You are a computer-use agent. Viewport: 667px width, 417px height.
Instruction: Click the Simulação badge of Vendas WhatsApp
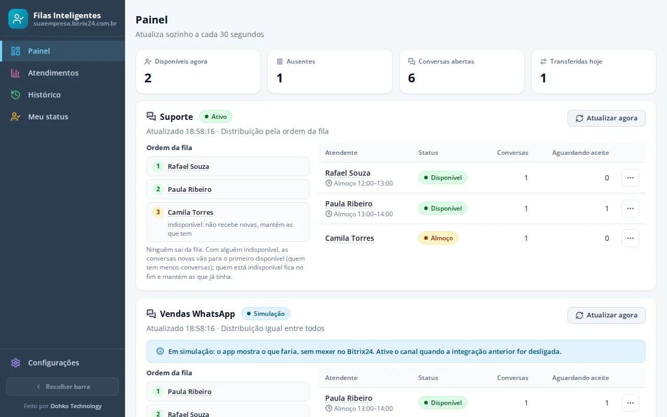(266, 314)
